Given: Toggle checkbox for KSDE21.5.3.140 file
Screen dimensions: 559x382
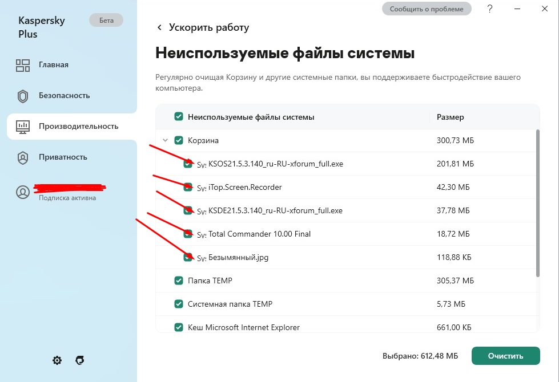Looking at the screenshot, I should point(188,210).
